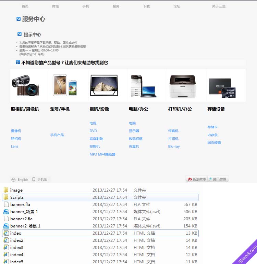The image size is (257, 264).
Task: Open the 固态硬盘 link
Action: 214,143
